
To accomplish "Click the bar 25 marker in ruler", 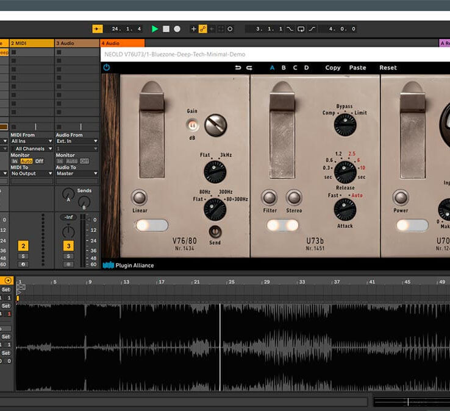I will 231,282.
